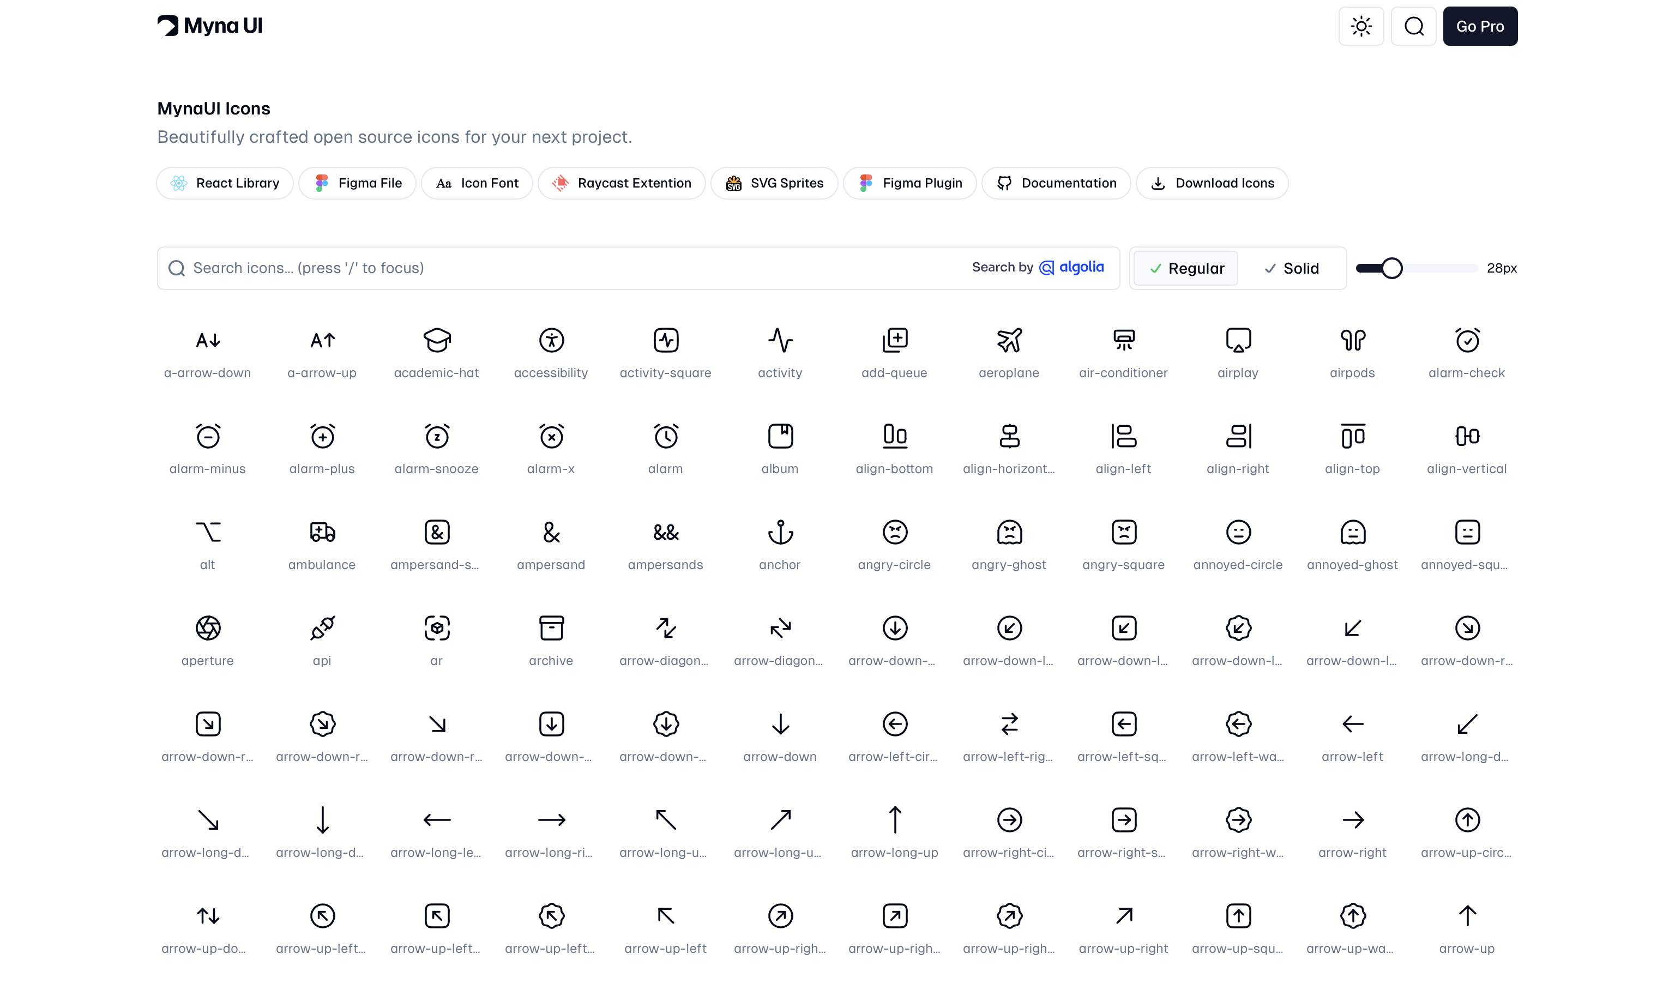Screen dimensions: 1675x990
Task: Pick the angry-circle icon
Action: tap(895, 533)
